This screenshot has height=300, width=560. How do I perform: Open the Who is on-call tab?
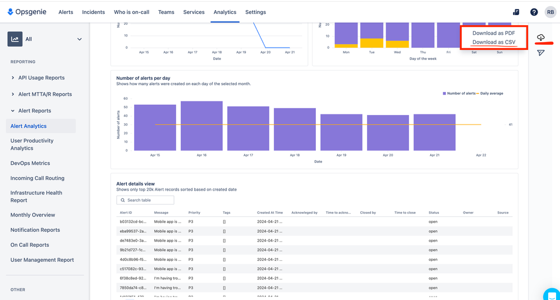pos(131,12)
